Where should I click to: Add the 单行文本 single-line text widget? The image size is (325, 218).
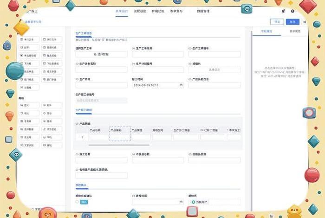tap(29, 39)
